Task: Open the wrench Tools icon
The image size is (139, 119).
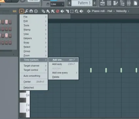Action: pyautogui.click(x=26, y=11)
